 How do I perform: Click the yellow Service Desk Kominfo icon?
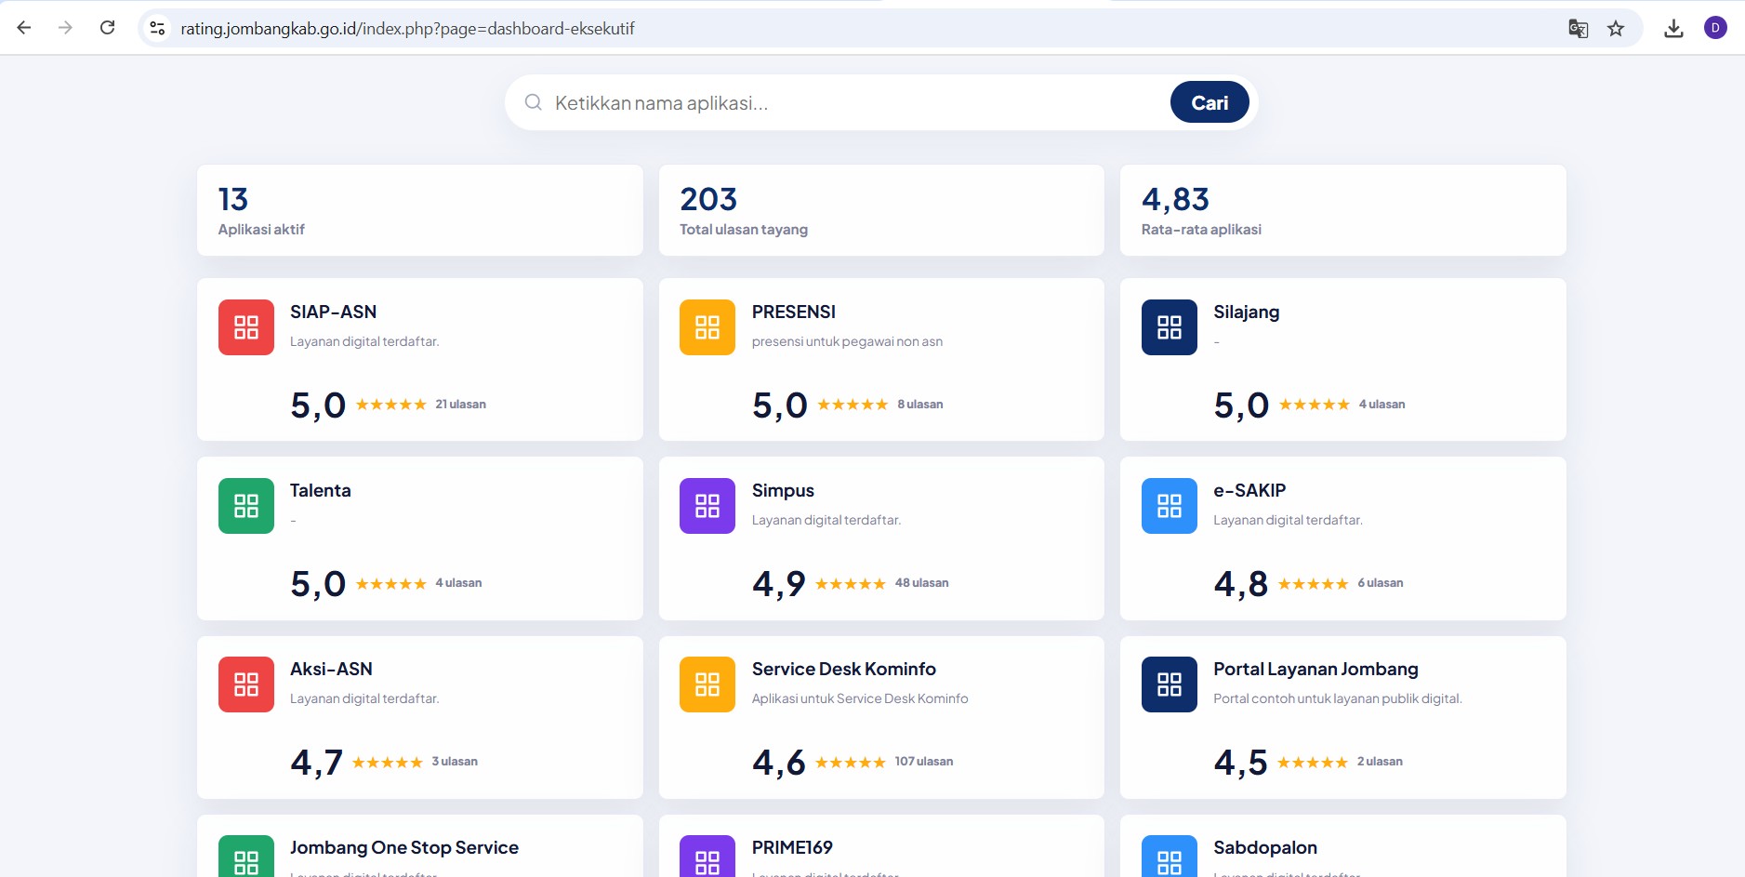[707, 684]
